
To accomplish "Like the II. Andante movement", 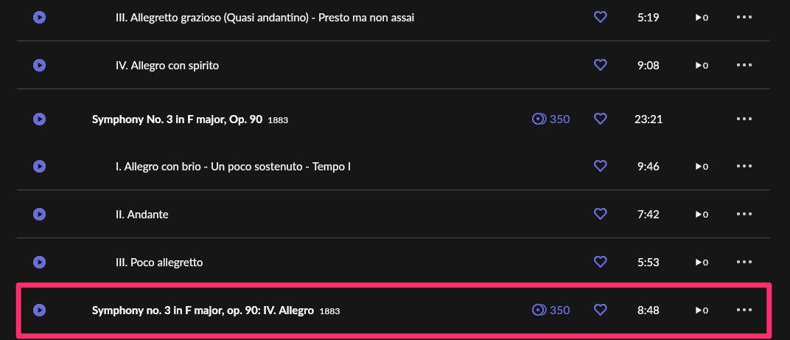I will coord(600,214).
